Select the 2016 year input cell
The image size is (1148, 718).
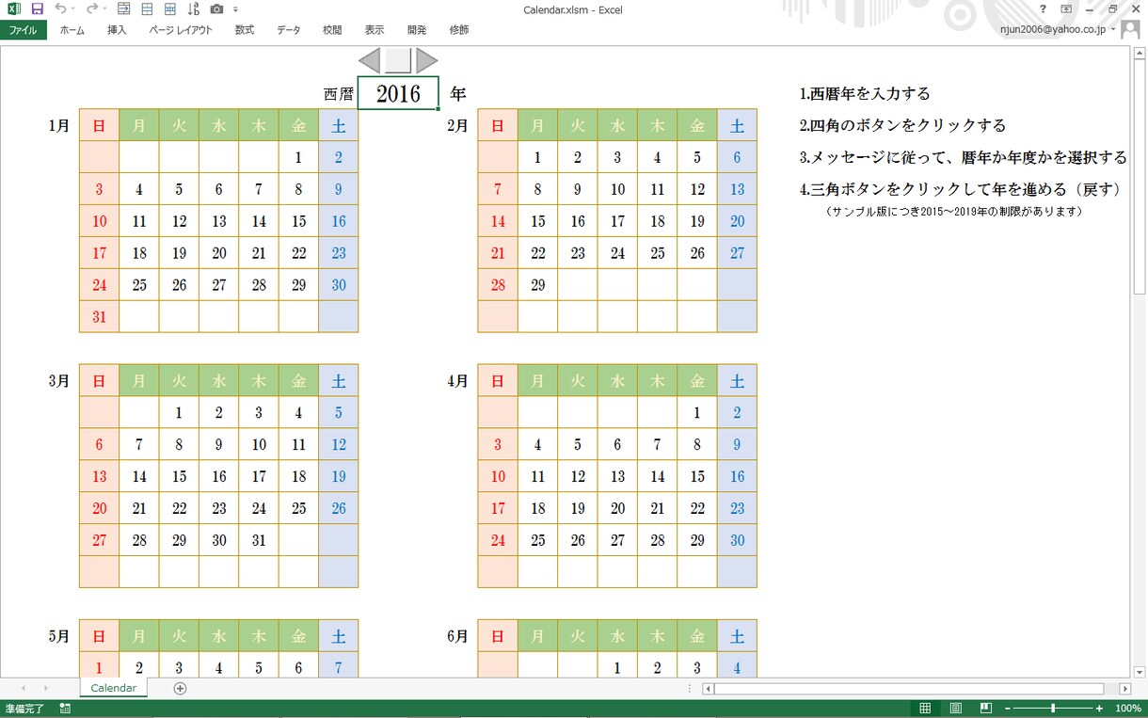(x=398, y=94)
